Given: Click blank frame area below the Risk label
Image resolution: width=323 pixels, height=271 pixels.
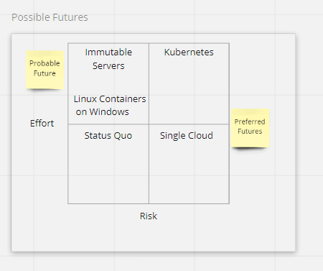Looking at the screenshot, I should 149,236.
